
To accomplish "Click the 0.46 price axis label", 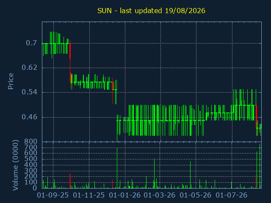I will click(29, 117).
